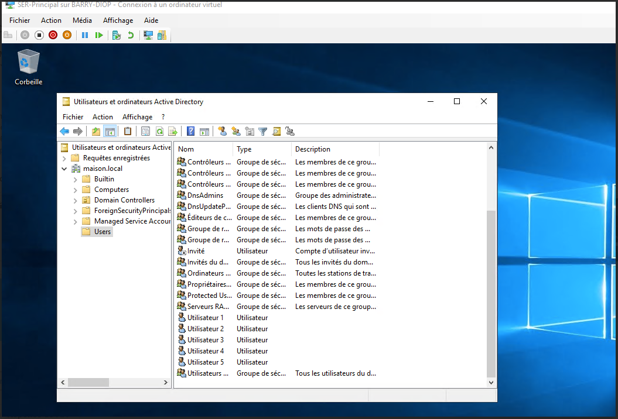
Task: Open the Active Directory Fichier menu
Action: (73, 117)
